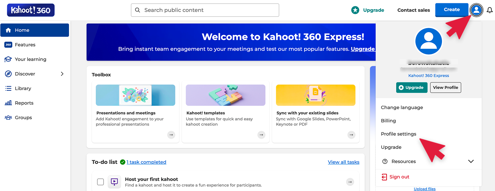
Task: Click the profile avatar icon in header
Action: tap(476, 10)
